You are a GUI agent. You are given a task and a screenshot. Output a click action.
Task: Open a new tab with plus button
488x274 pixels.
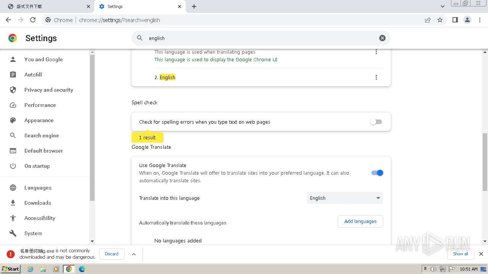coord(194,6)
